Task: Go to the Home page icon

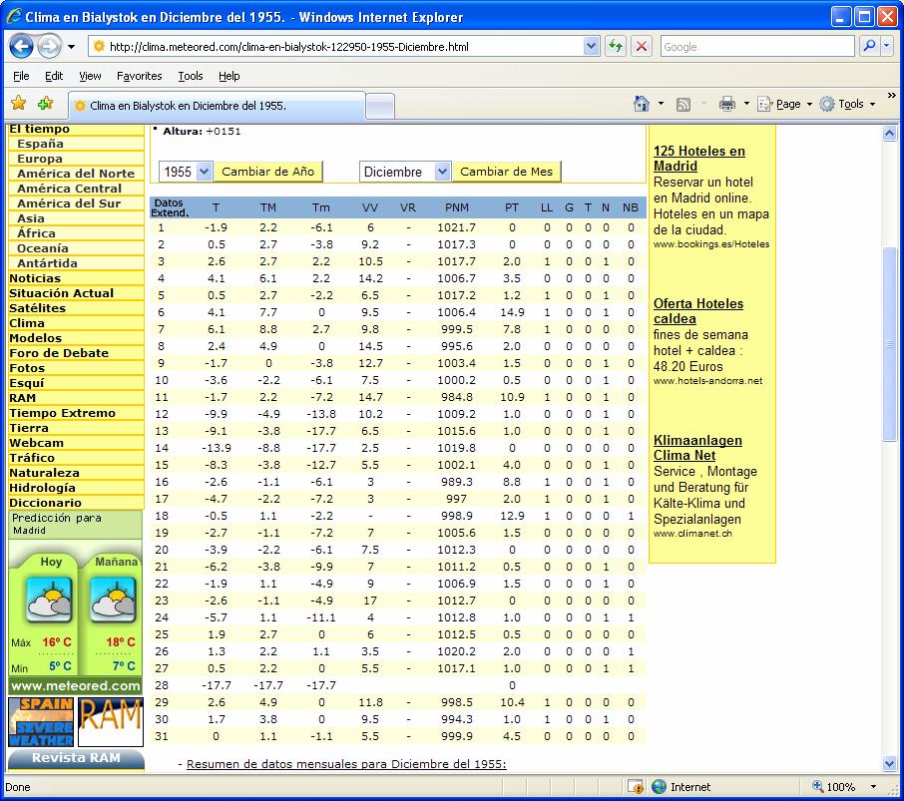Action: pyautogui.click(x=642, y=104)
